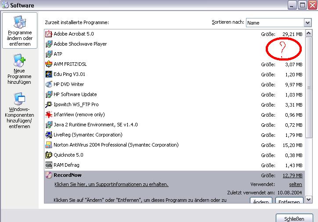
Task: Select 'HP DVD Writer' entry
Action: click(174, 84)
